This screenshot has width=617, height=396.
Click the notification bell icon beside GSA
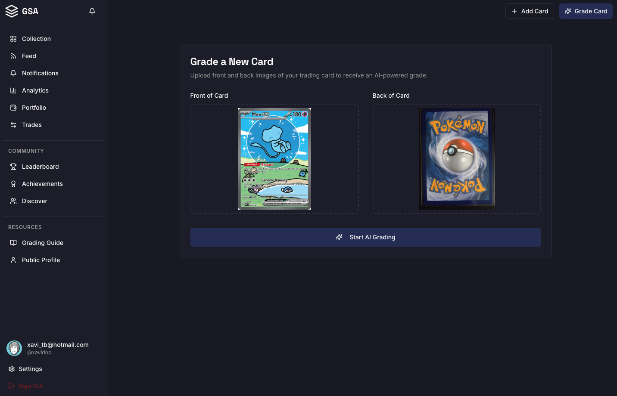(x=92, y=11)
